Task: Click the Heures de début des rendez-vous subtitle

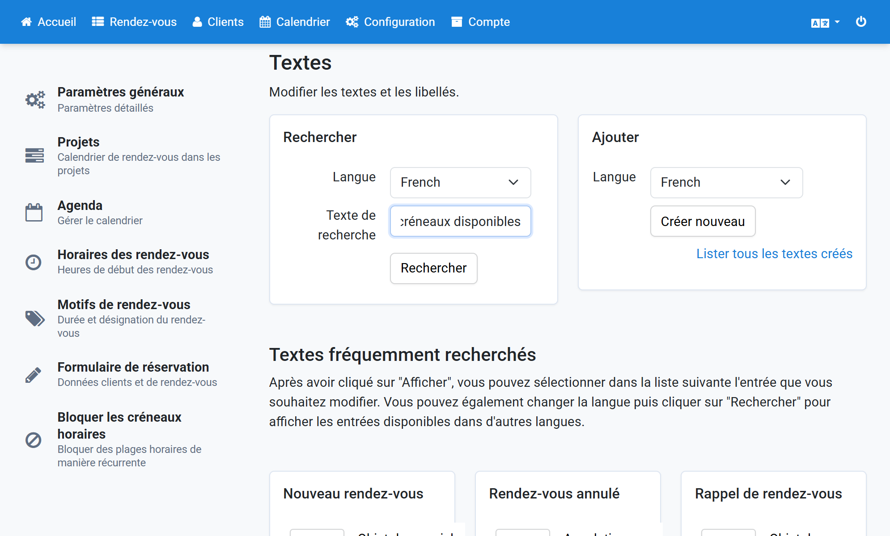Action: [135, 270]
